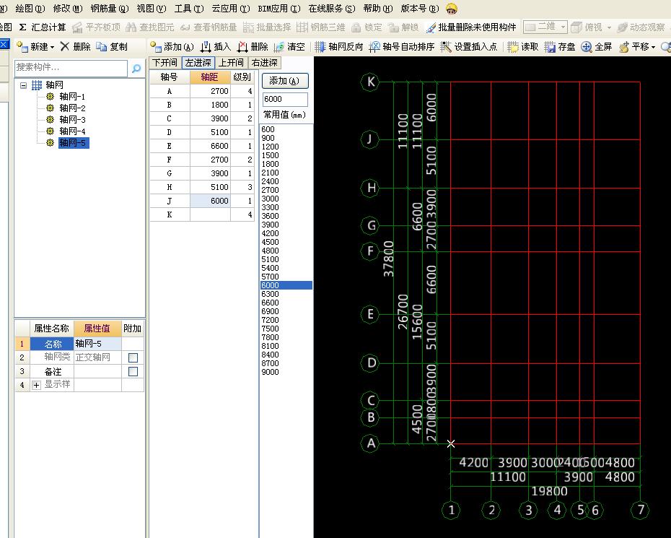Toggle the 备注 附加 checkbox
Viewport: 671px width, 538px height.
tap(133, 371)
